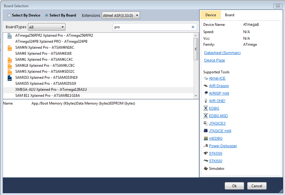Click the mEDBG tool icon
Screen dimensions: 285x195
point(206,139)
